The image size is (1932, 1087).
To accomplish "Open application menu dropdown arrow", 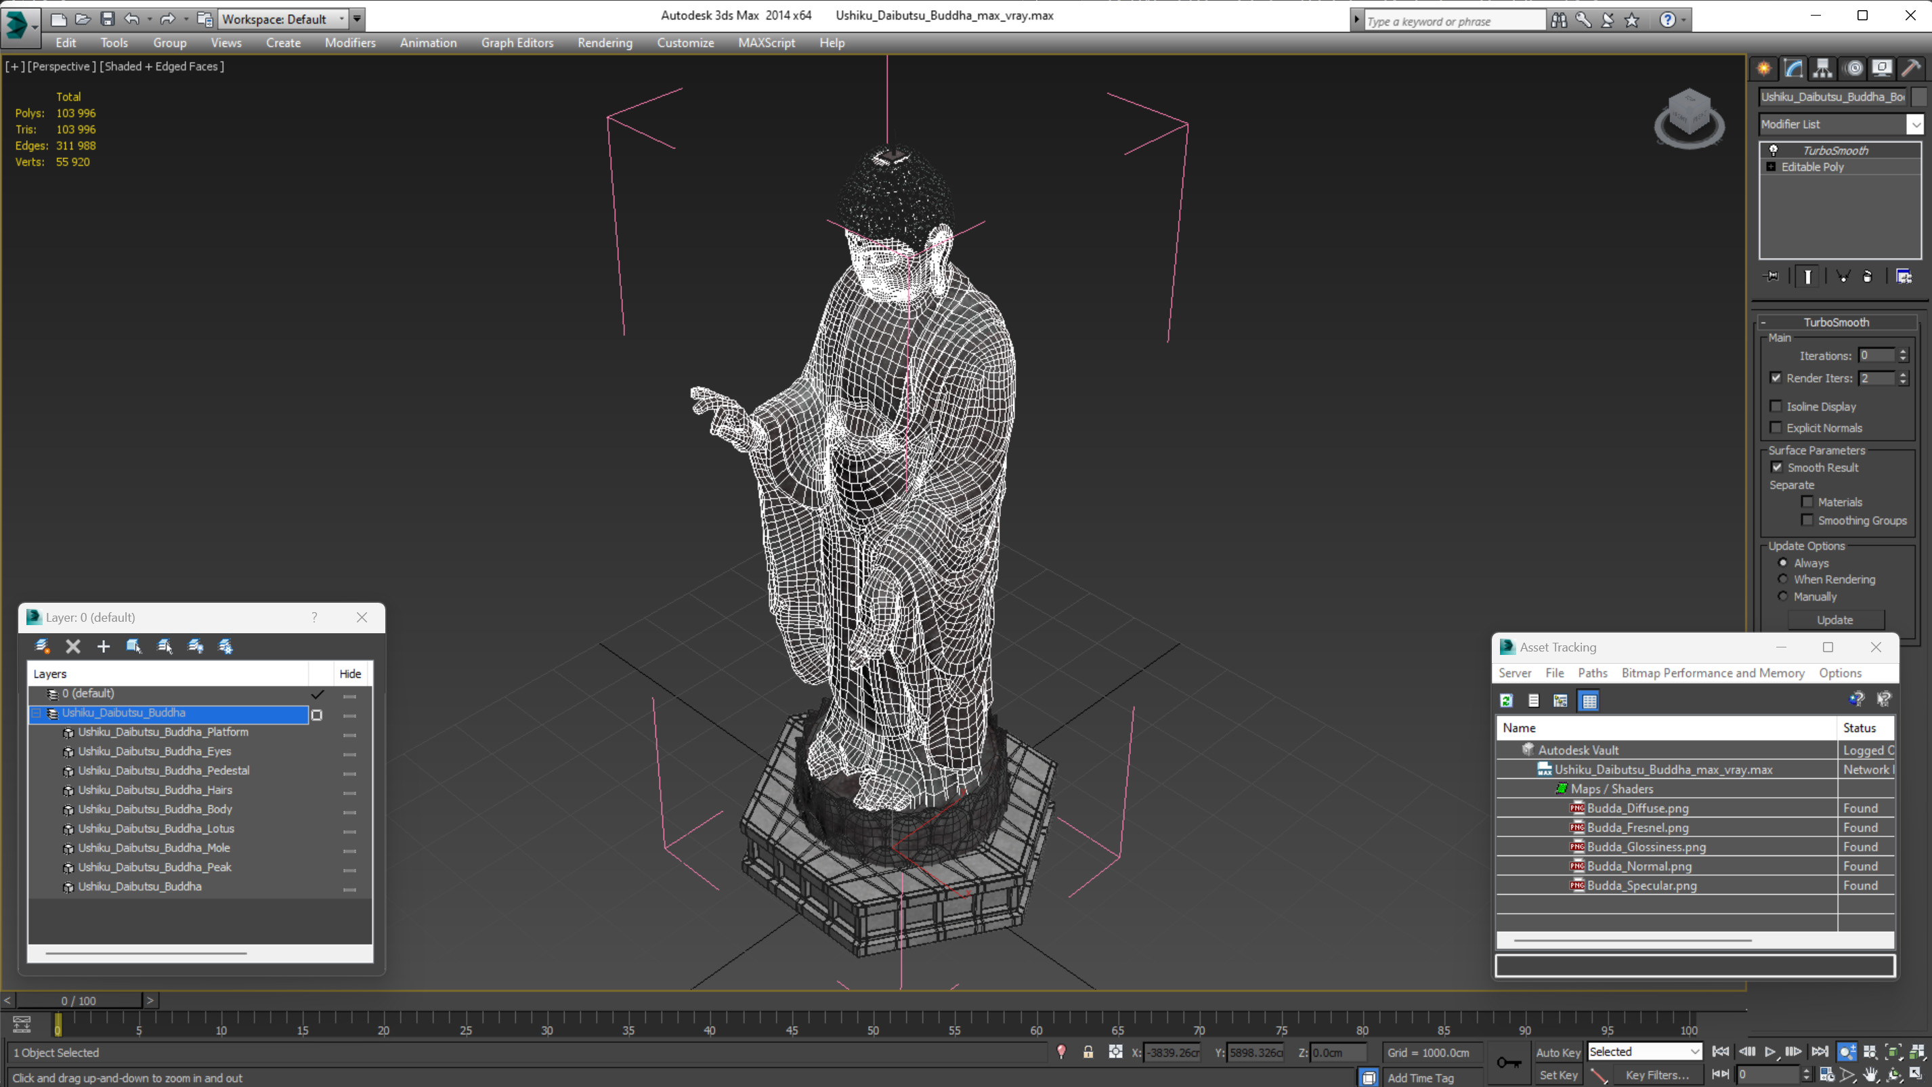I will pyautogui.click(x=35, y=26).
